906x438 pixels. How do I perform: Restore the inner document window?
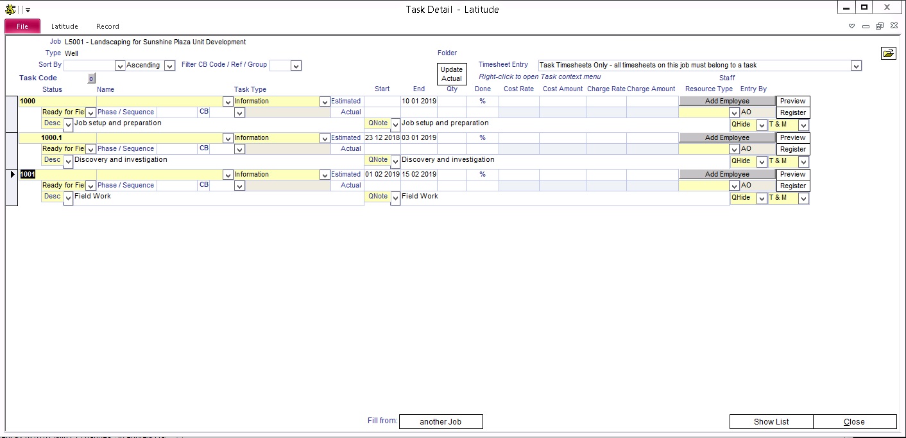pos(879,26)
